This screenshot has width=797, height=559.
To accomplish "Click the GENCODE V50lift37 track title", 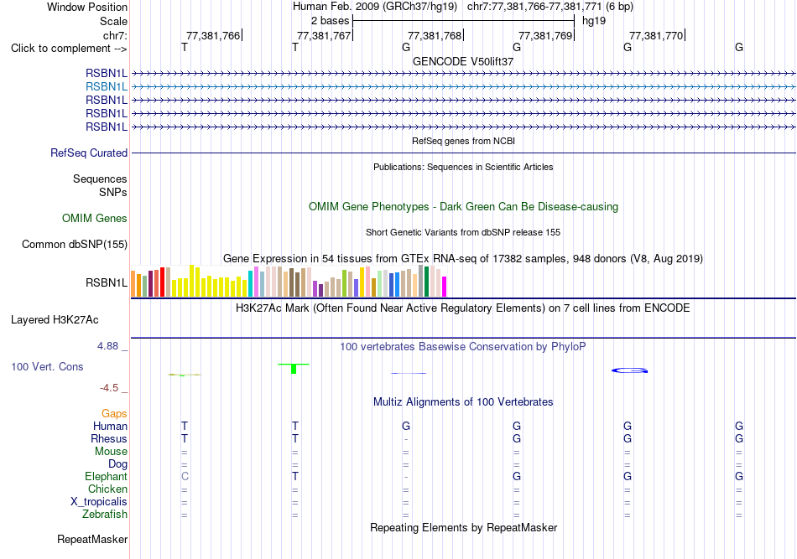I will [x=463, y=61].
